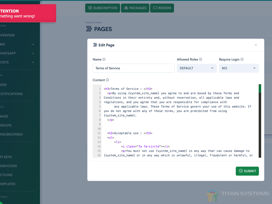272x204 pixels.
Task: Click the info icon next to Allowed Roles
Action: [201, 60]
